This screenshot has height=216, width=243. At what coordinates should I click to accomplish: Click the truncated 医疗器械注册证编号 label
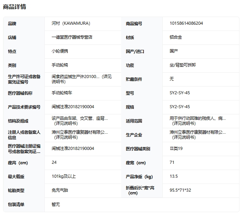(x=24, y=149)
